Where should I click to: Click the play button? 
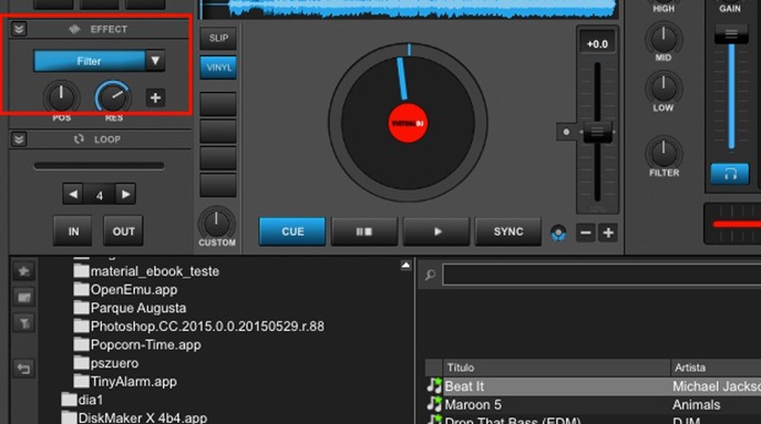click(x=436, y=231)
